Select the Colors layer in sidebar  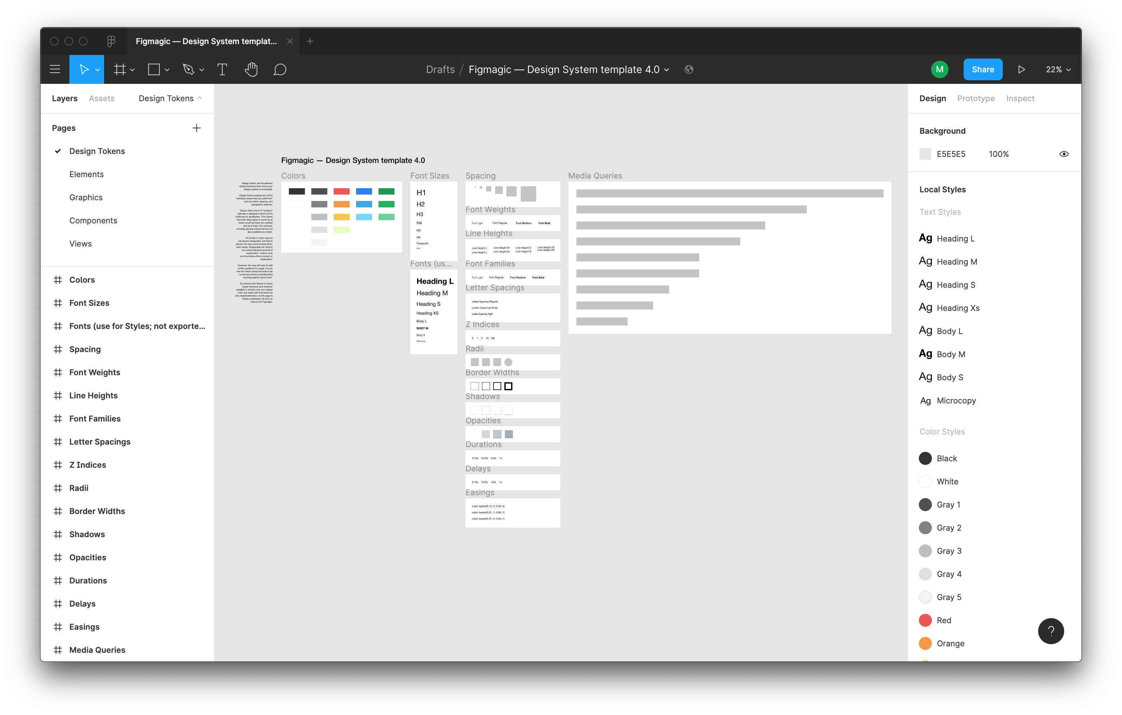click(81, 279)
